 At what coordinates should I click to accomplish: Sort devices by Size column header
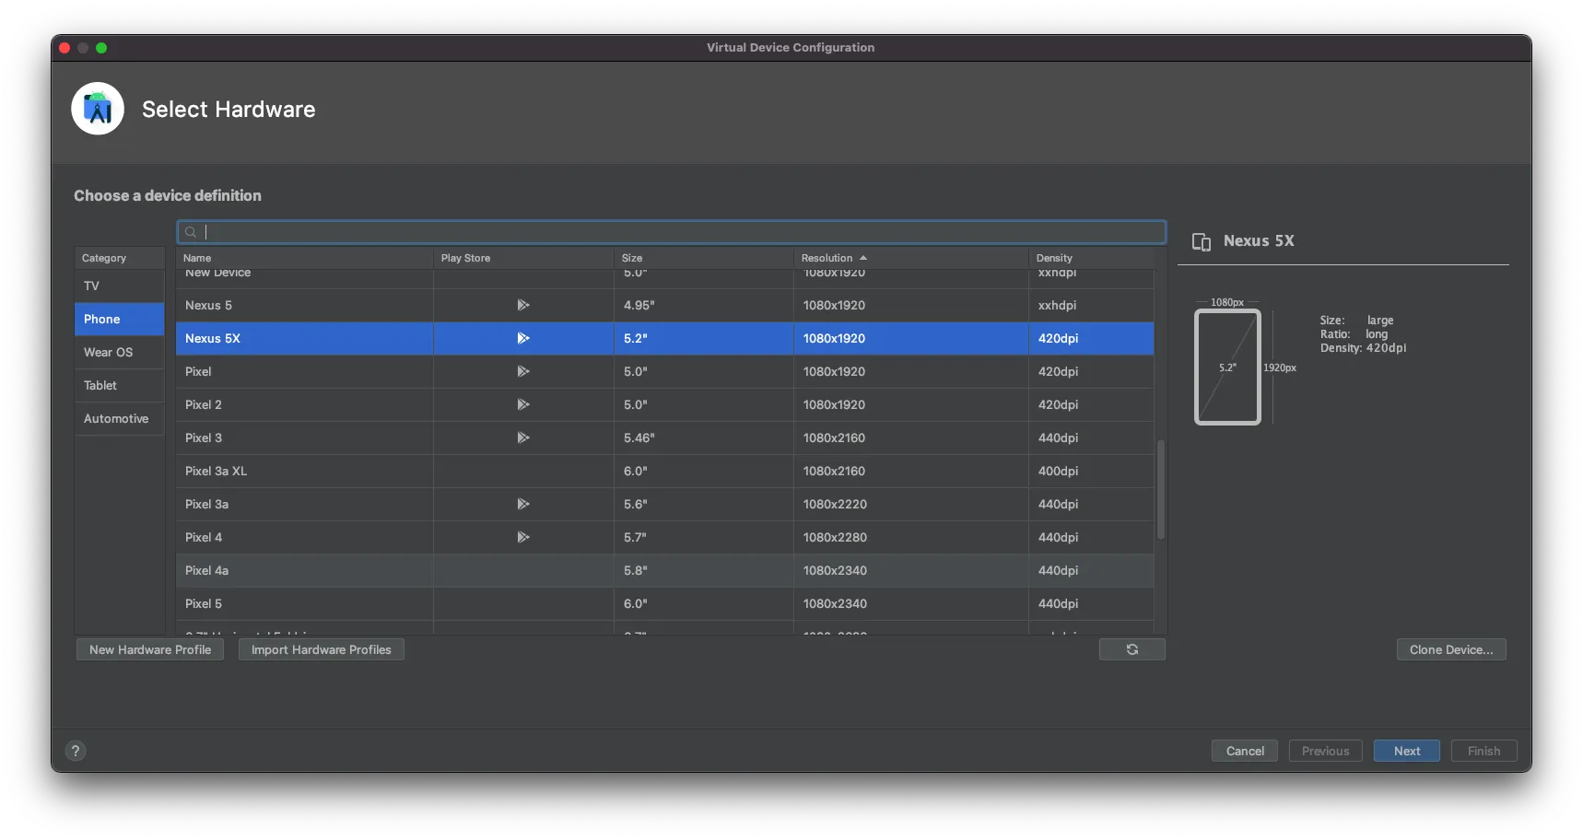click(x=703, y=258)
